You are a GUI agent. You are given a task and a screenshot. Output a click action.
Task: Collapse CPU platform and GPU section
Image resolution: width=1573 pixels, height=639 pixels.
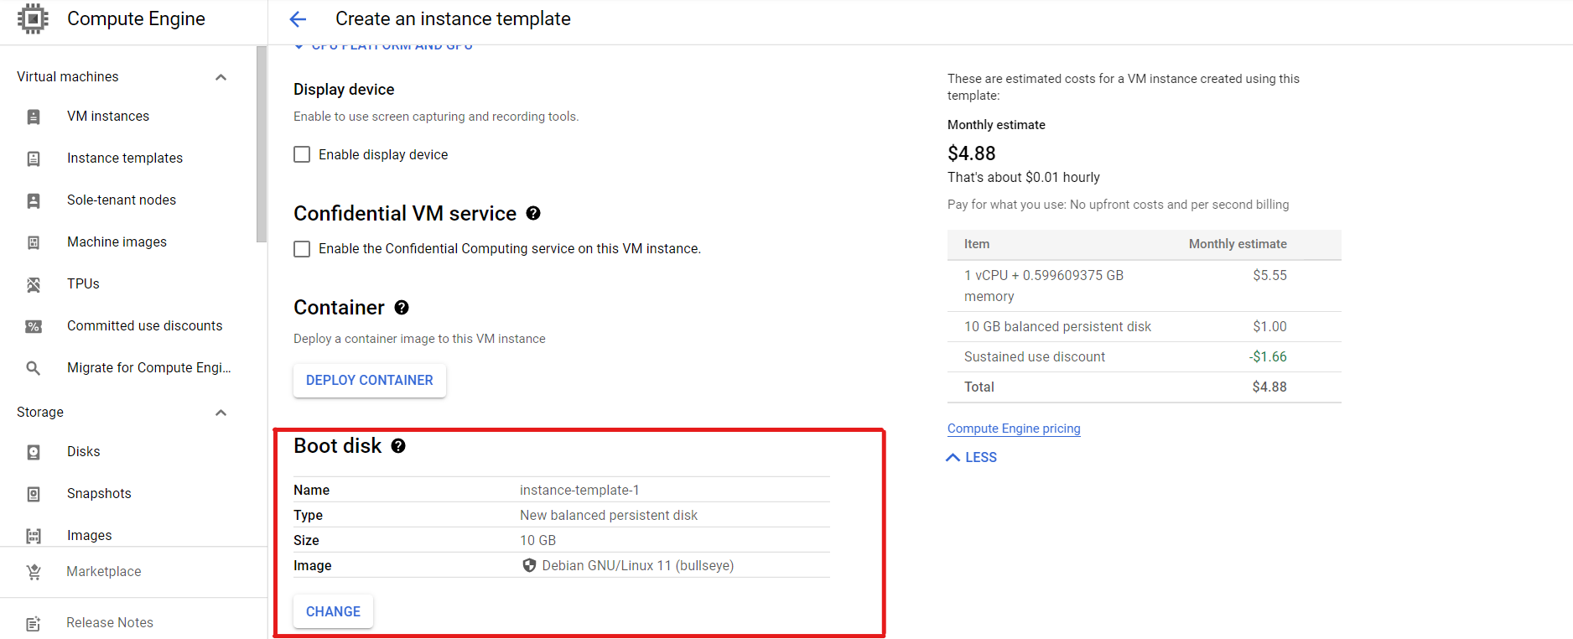click(383, 46)
